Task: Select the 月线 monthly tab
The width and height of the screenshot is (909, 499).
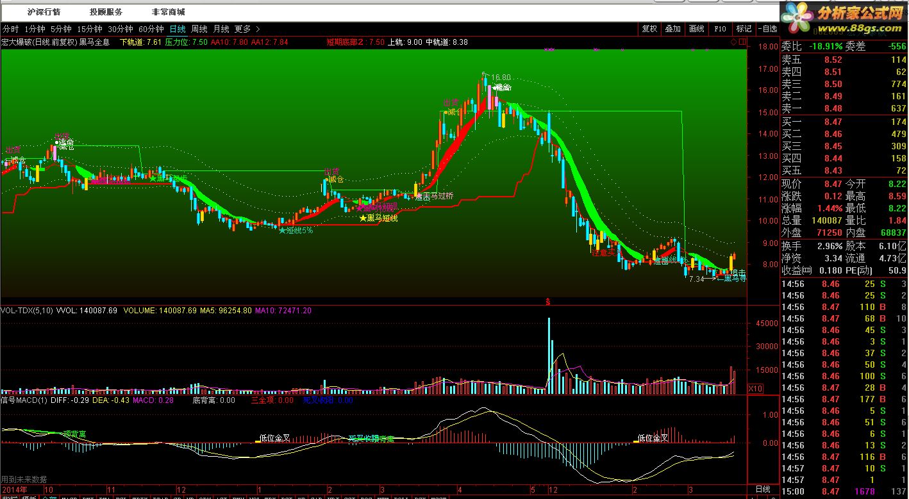Action: (221, 29)
